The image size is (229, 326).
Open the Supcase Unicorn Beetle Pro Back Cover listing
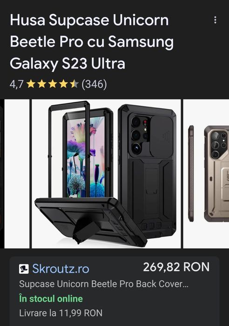coord(104,284)
